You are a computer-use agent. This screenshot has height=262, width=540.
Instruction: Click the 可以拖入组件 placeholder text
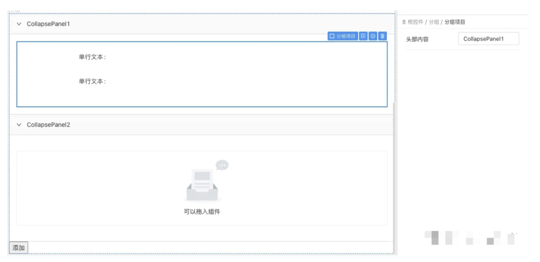202,212
